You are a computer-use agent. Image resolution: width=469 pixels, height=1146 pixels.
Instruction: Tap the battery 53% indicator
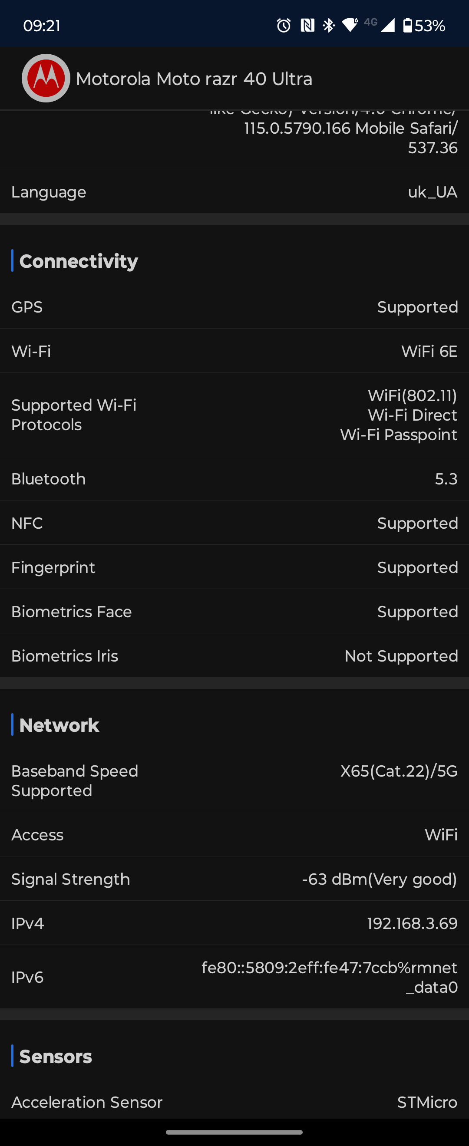click(424, 25)
